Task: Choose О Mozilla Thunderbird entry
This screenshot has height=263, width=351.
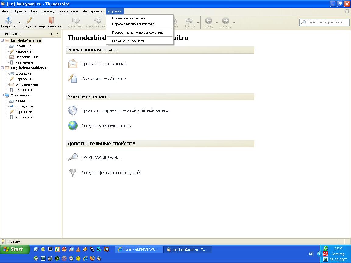Action: (x=140, y=41)
